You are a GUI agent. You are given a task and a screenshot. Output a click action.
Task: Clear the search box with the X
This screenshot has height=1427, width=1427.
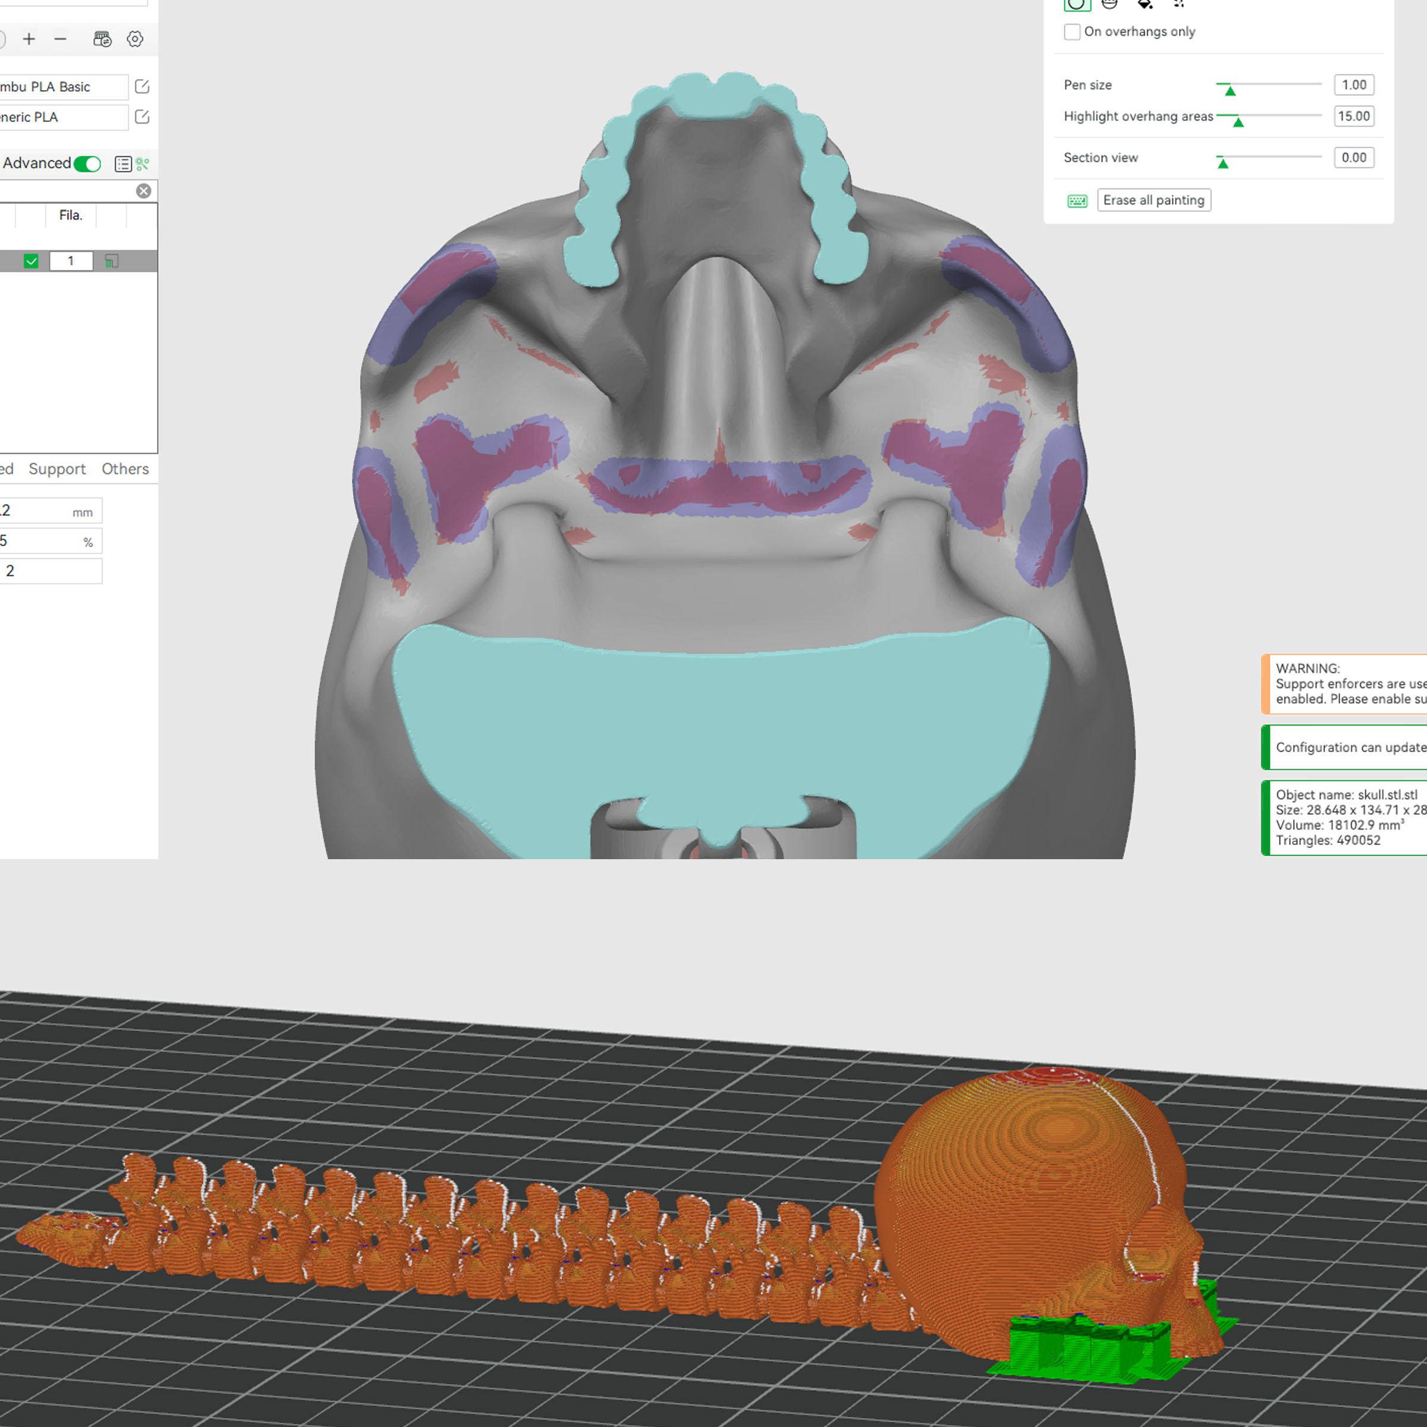click(x=143, y=191)
